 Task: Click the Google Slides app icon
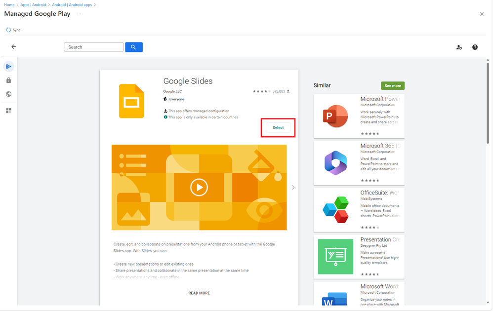131,101
